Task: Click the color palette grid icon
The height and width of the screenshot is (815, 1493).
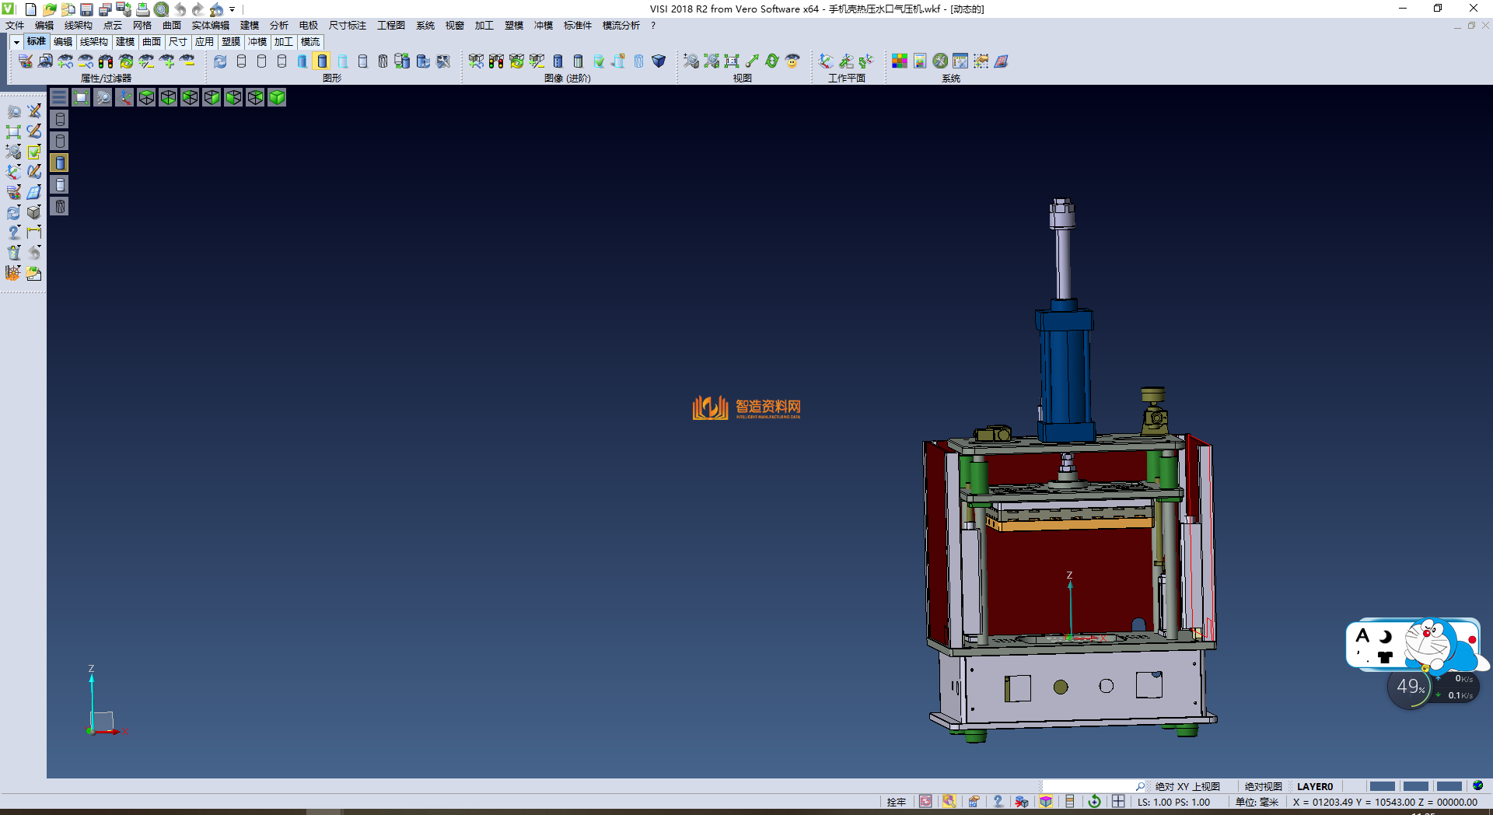Action: click(900, 61)
